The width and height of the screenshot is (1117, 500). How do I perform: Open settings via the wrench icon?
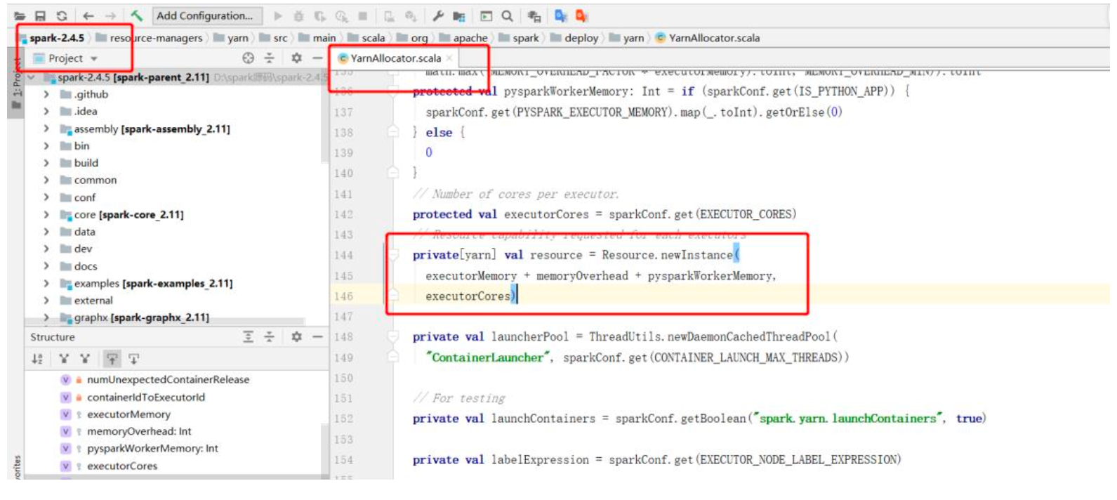[438, 15]
